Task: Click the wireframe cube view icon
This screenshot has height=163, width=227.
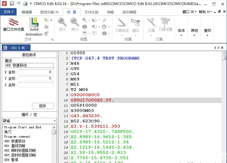Action: point(94,20)
